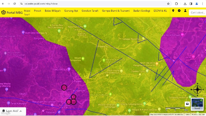Click the screenshot camera button on map
The width and height of the screenshot is (206, 116).
pos(187,104)
